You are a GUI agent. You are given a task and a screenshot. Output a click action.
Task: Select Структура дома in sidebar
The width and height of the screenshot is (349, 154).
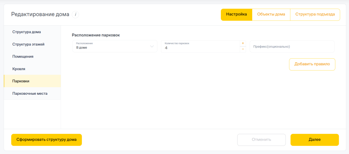click(x=32, y=32)
